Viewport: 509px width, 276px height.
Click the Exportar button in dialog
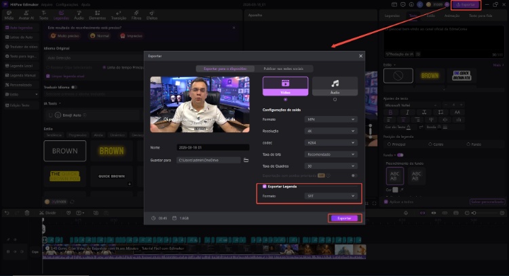click(344, 218)
